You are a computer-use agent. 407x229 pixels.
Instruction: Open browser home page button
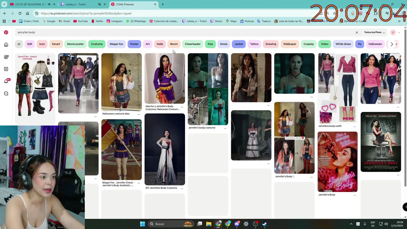pyautogui.click(x=27, y=13)
